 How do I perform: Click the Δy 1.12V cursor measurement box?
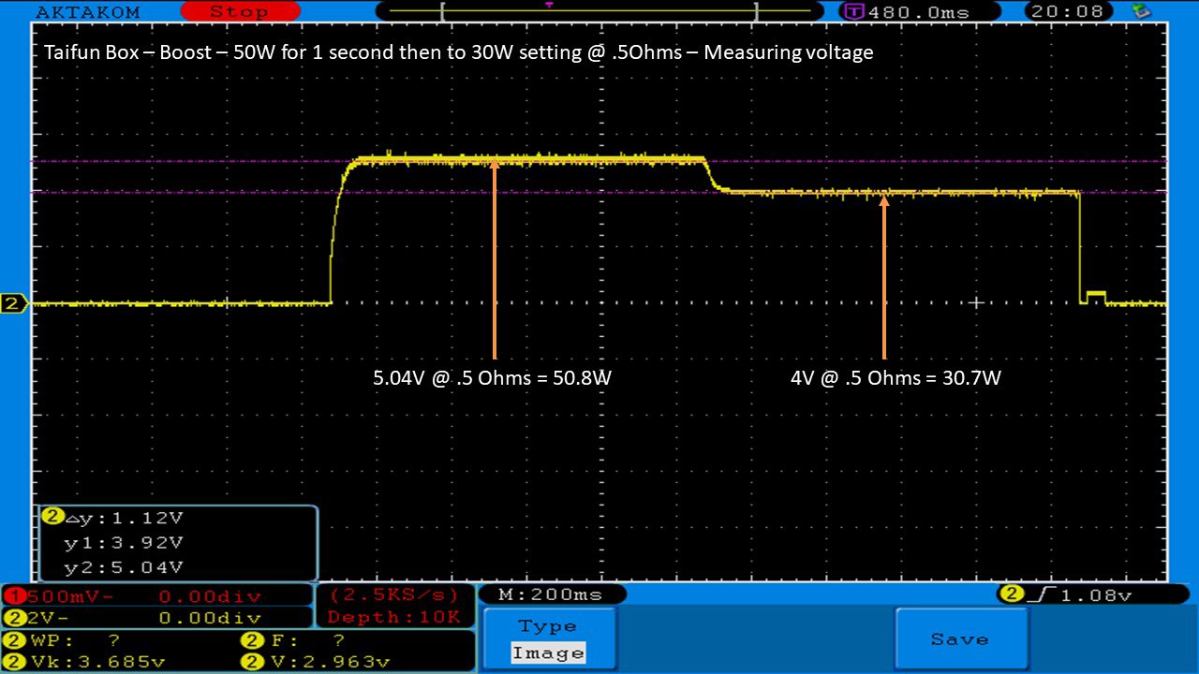tap(178, 543)
